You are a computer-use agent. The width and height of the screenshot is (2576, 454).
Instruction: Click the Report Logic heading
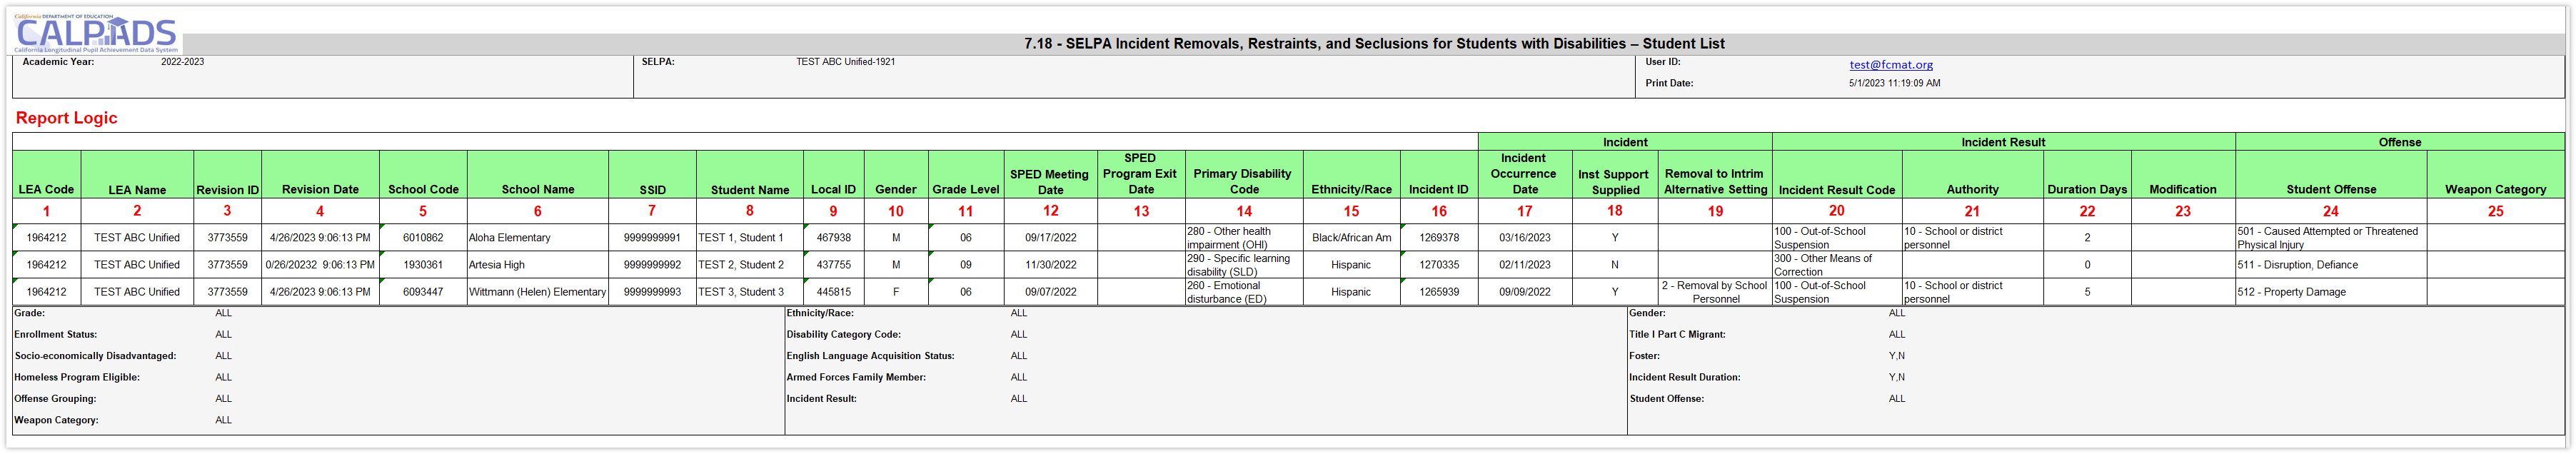[x=66, y=118]
